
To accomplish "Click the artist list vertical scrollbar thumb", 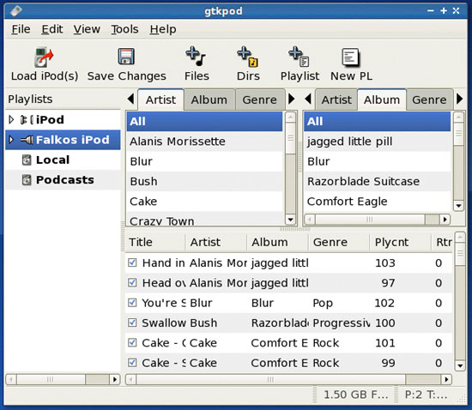I will 290,138.
